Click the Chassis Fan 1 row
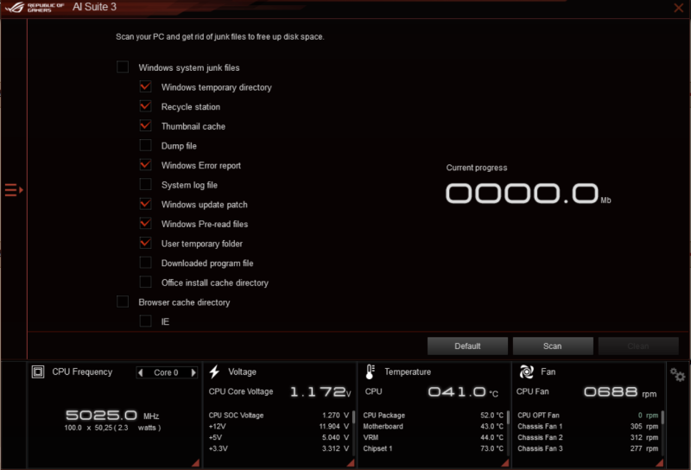Image resolution: width=691 pixels, height=470 pixels. click(x=588, y=426)
